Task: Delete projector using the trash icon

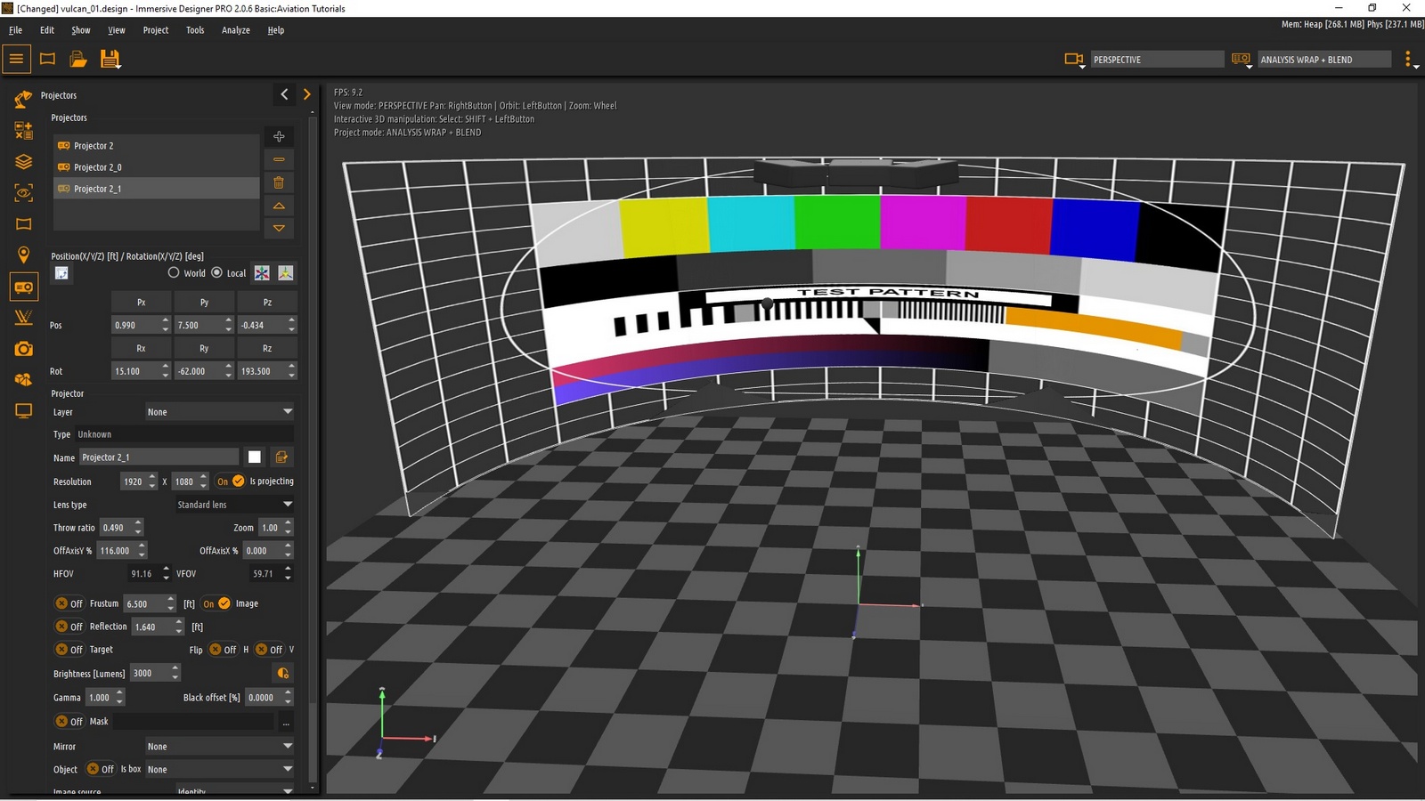Action: [x=279, y=182]
